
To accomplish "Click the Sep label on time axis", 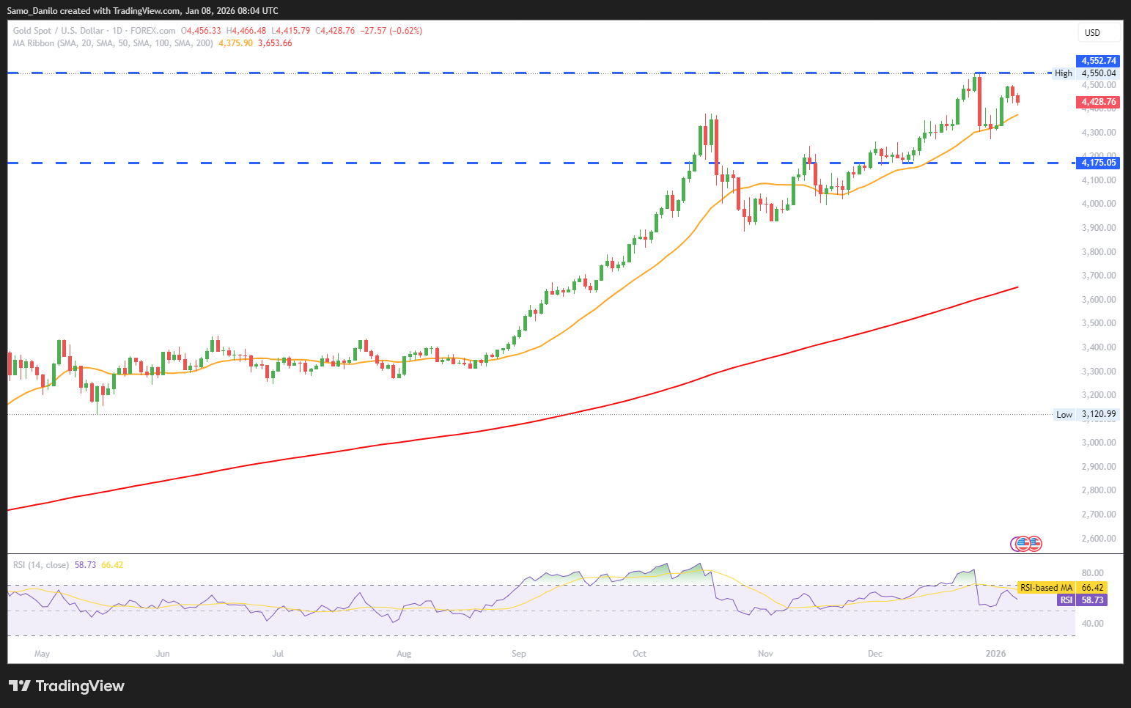I will pos(519,654).
